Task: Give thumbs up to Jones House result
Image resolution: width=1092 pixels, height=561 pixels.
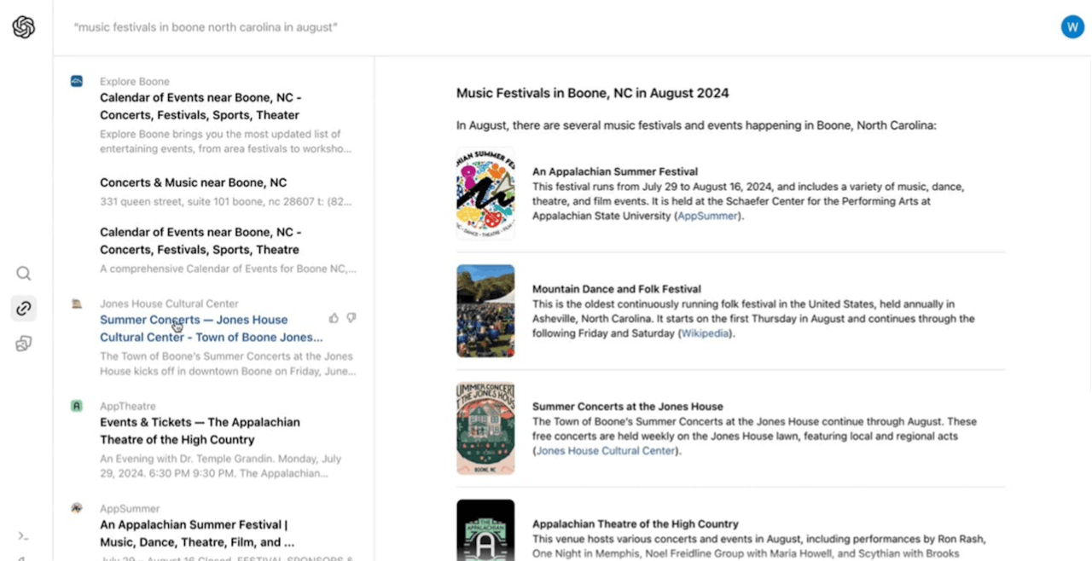Action: coord(334,318)
